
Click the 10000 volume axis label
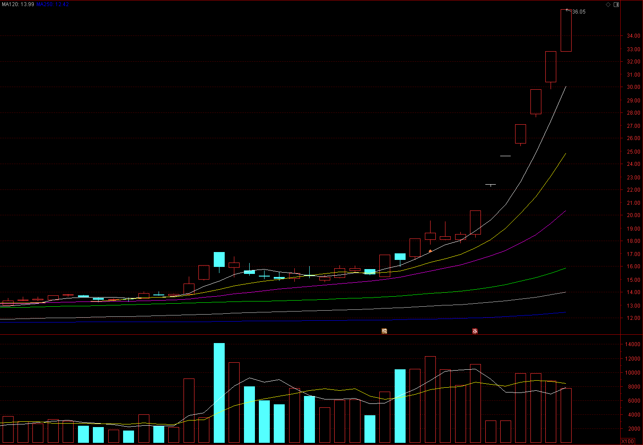(632, 373)
